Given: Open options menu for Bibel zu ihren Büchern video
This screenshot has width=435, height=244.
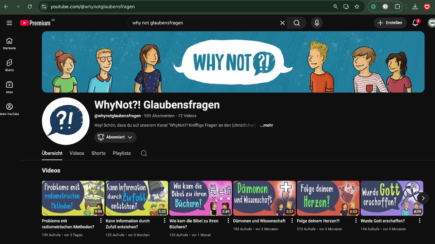Looking at the screenshot, I should point(228,221).
